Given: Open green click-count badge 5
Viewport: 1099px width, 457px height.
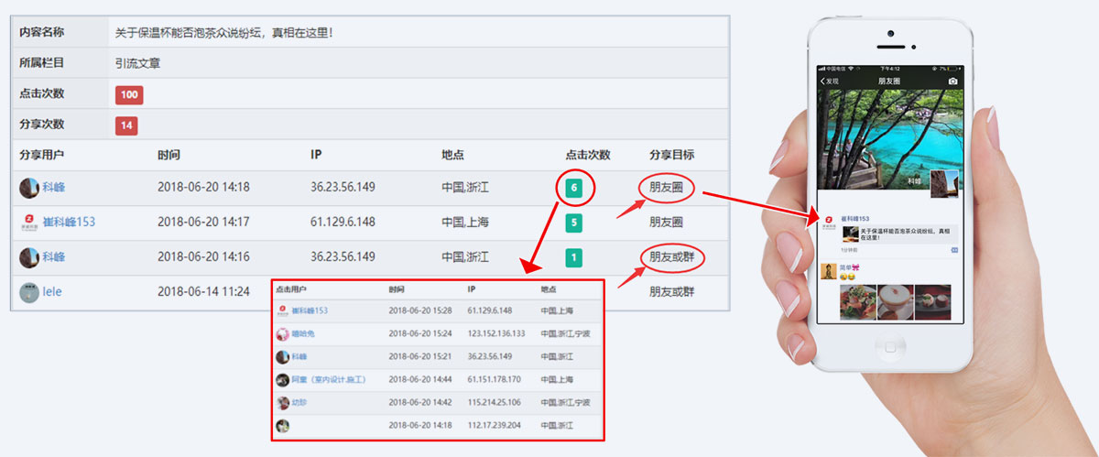Looking at the screenshot, I should pyautogui.click(x=574, y=223).
